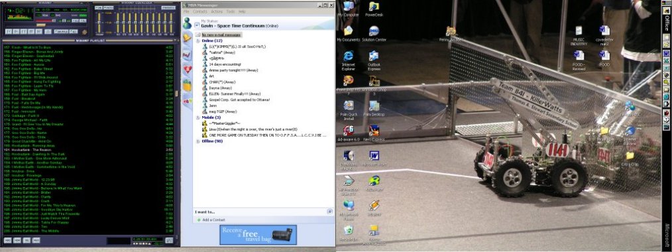
Task: Click the Winamp lightning bolt about icon
Action: click(84, 32)
